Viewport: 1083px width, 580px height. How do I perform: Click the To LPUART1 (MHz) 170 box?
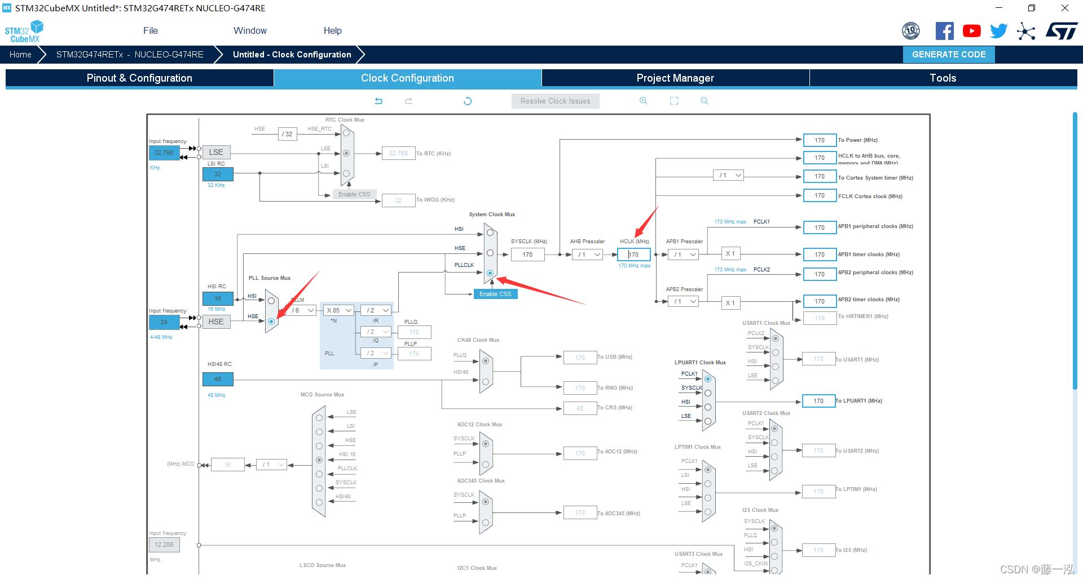coord(818,401)
